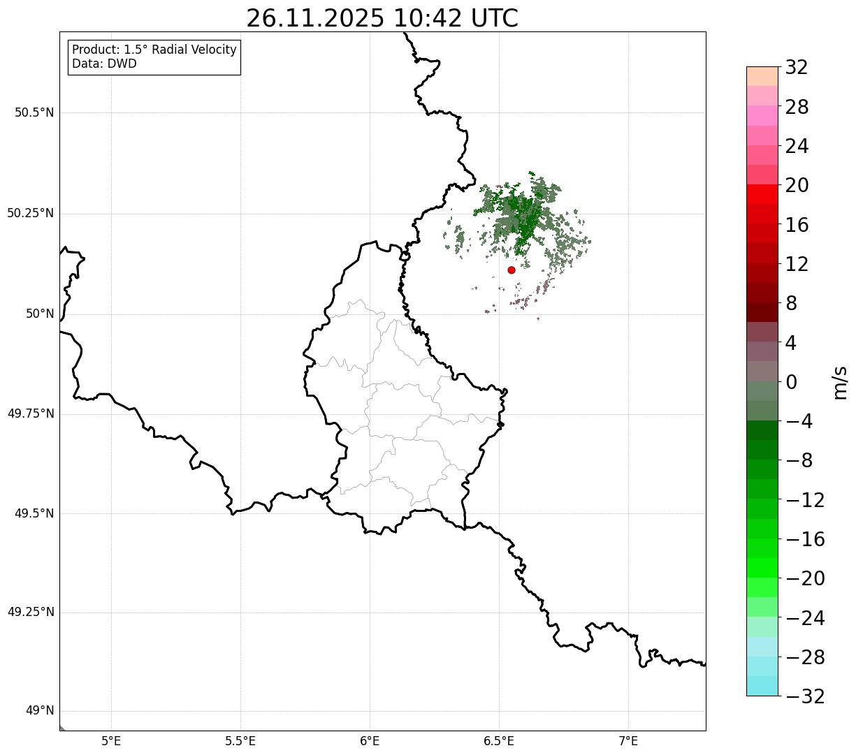The height and width of the screenshot is (755, 856).
Task: Click the colorbar tick label 32
Action: point(797,68)
